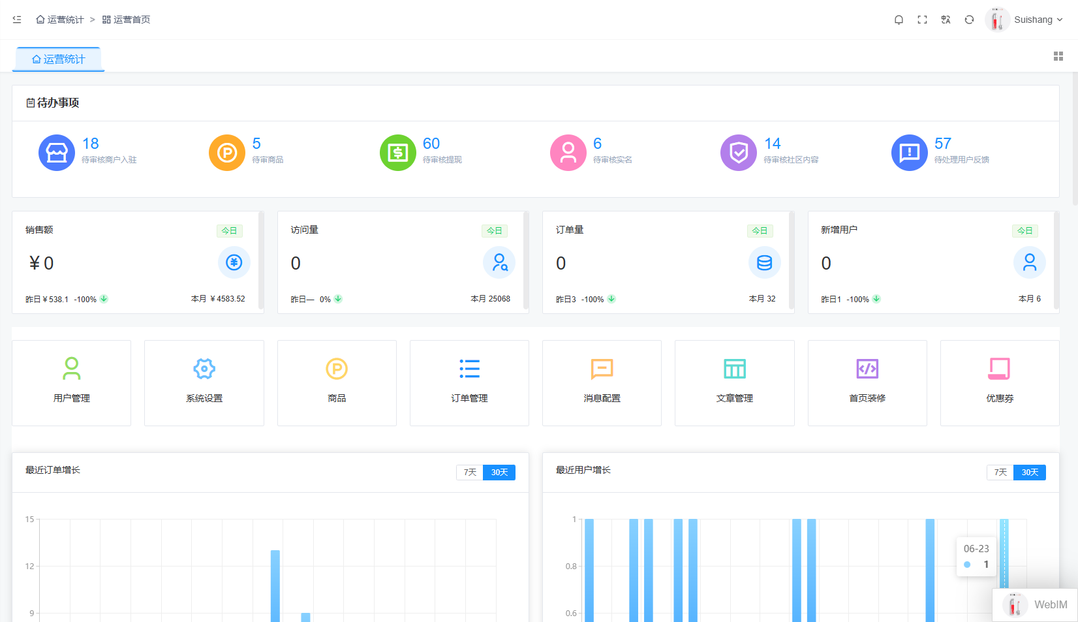
Task: Open the 待审核商户入驻 store icon
Action: click(57, 153)
